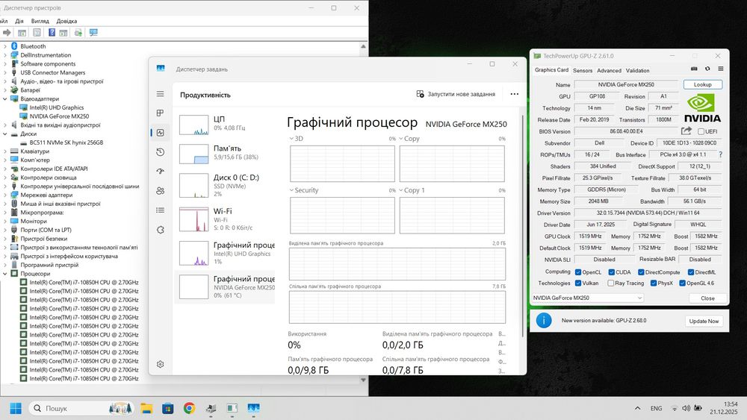Select the Wi-Fi performance item
Screen dimensions: 747x420
[226, 219]
